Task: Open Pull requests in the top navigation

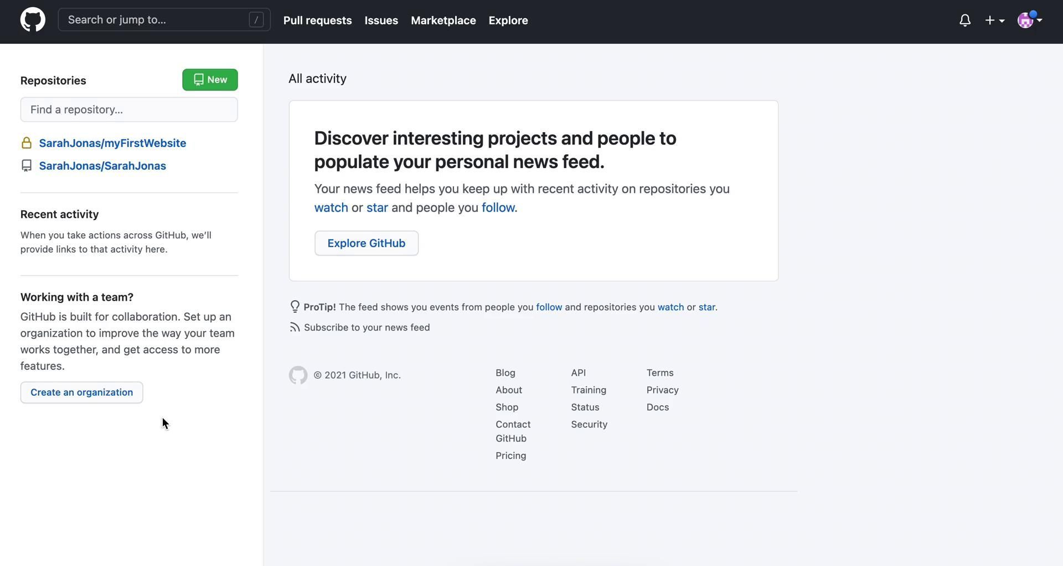Action: 317,20
